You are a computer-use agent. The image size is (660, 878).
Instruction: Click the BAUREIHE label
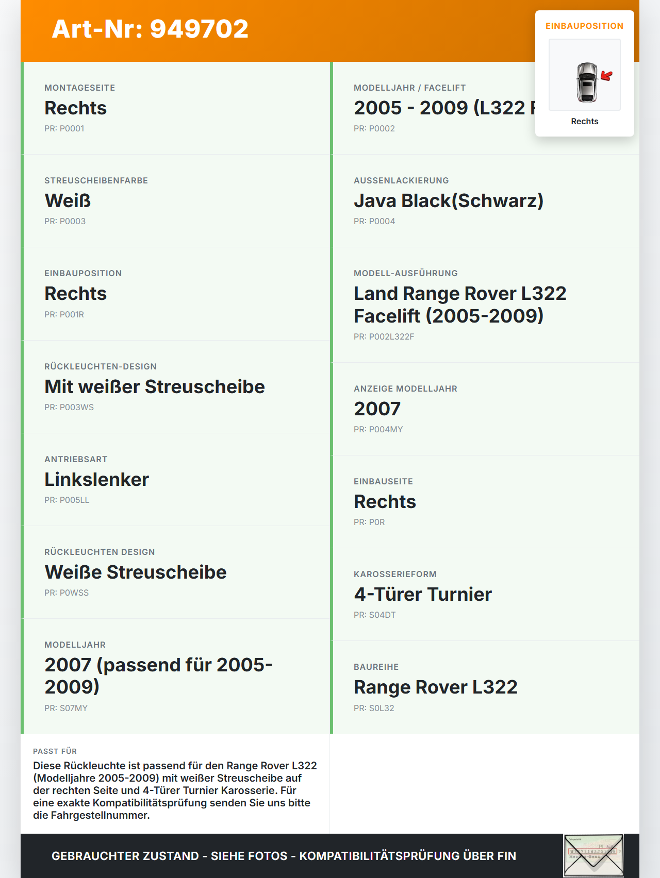(x=376, y=667)
